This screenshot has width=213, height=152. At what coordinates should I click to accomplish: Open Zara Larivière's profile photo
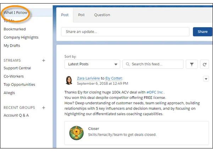tap(69, 80)
